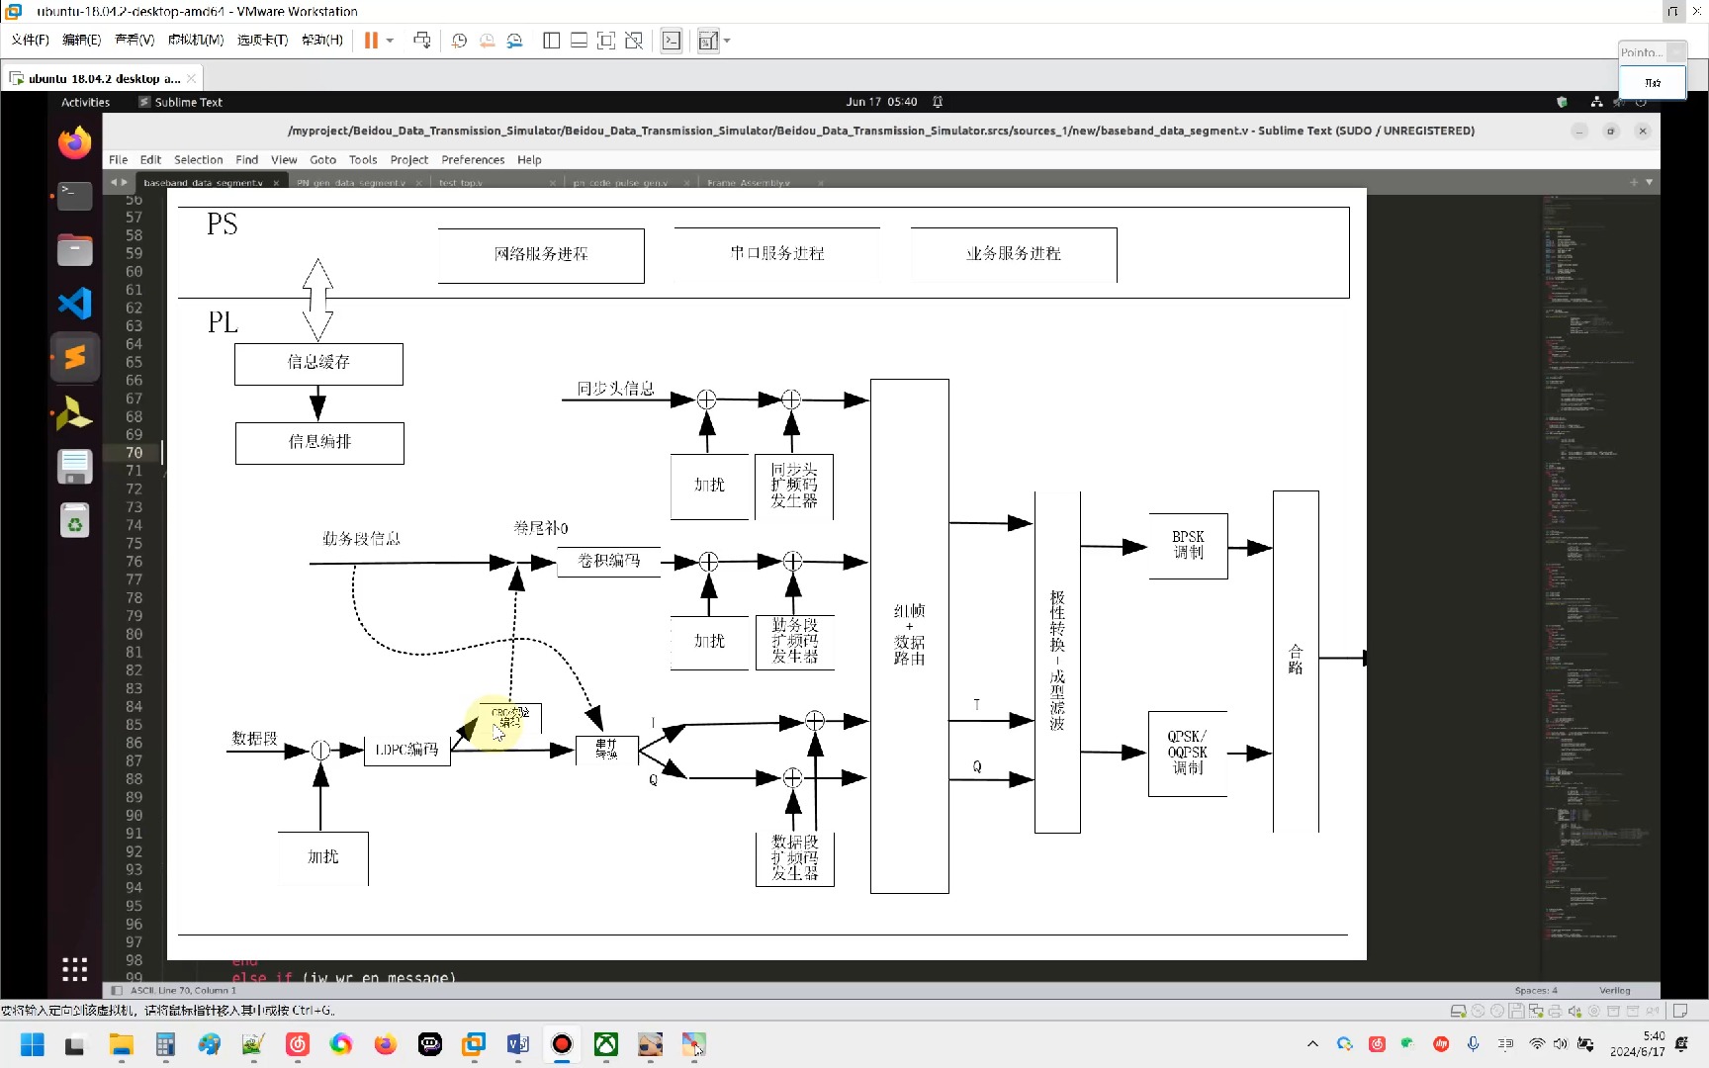Open the VMware console view icon
The image size is (1709, 1068).
[x=672, y=41]
